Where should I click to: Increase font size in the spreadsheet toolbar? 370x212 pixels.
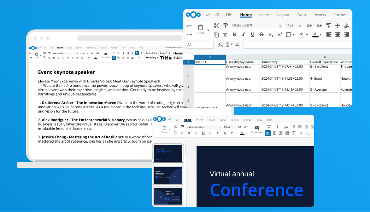309,25
